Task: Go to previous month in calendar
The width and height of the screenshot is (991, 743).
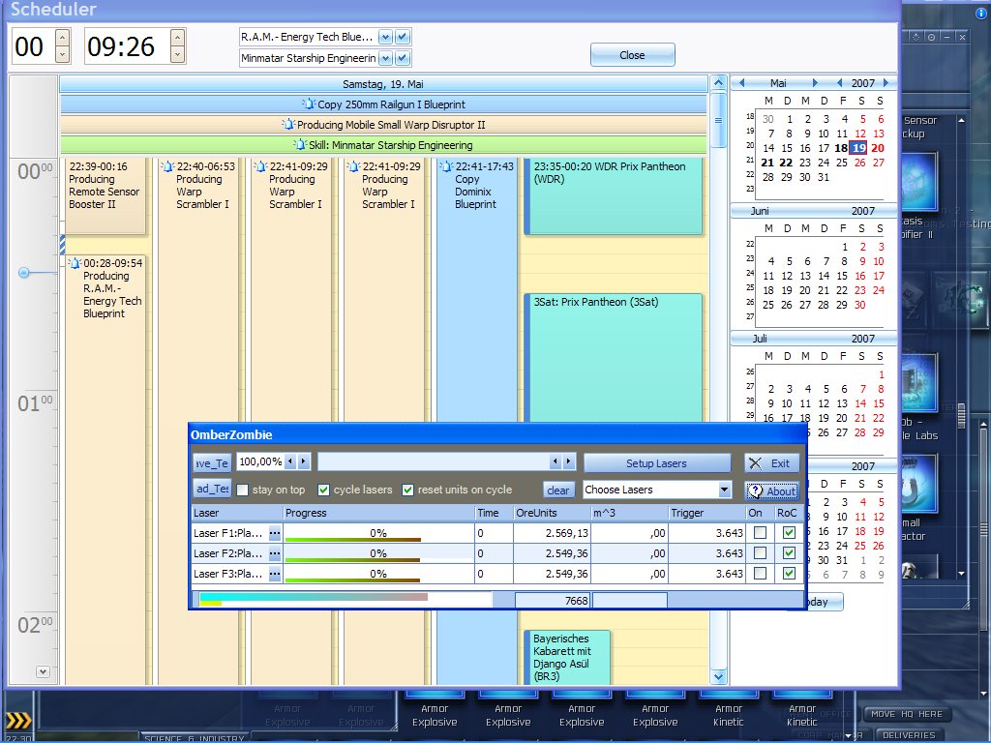Action: pyautogui.click(x=742, y=83)
